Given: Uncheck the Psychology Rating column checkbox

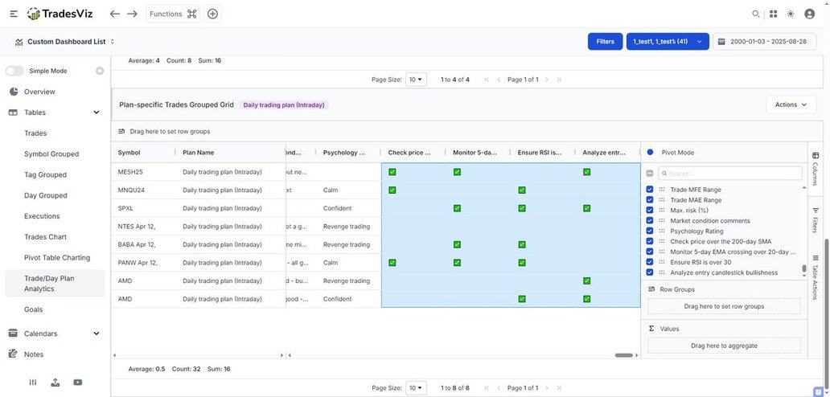Looking at the screenshot, I should pyautogui.click(x=650, y=231).
